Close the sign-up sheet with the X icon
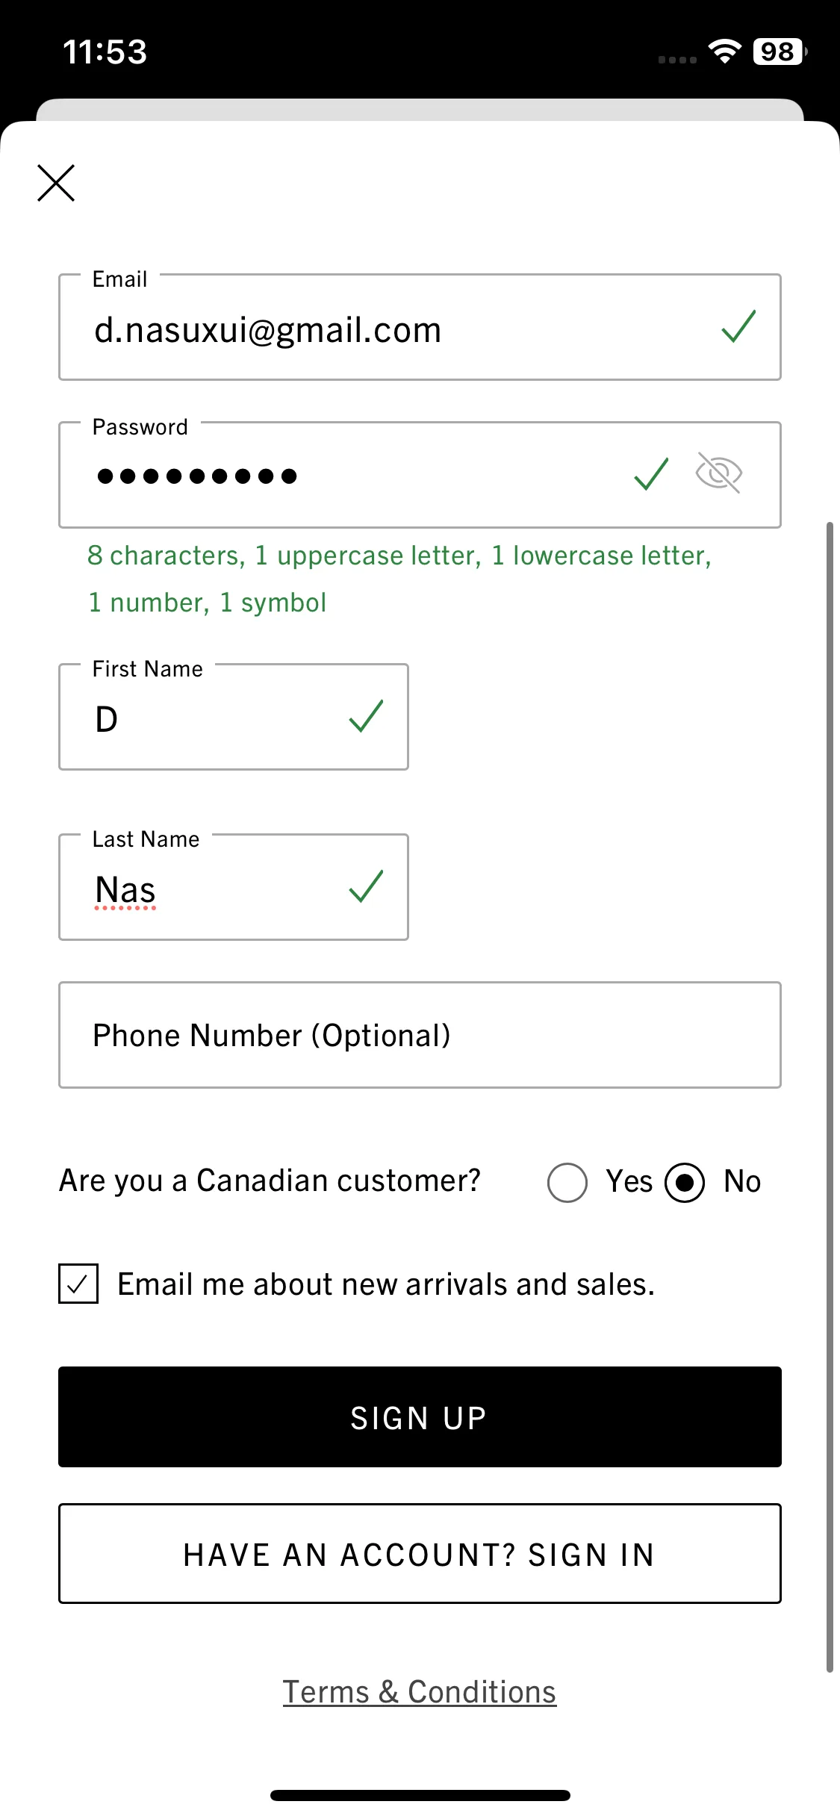Viewport: 840px width, 1819px height. (x=56, y=183)
